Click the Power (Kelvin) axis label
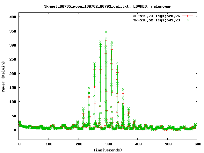This screenshot has height=153, width=204. pos(3,77)
